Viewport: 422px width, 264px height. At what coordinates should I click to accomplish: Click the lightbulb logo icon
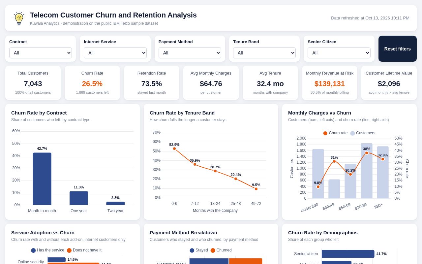pos(19,18)
